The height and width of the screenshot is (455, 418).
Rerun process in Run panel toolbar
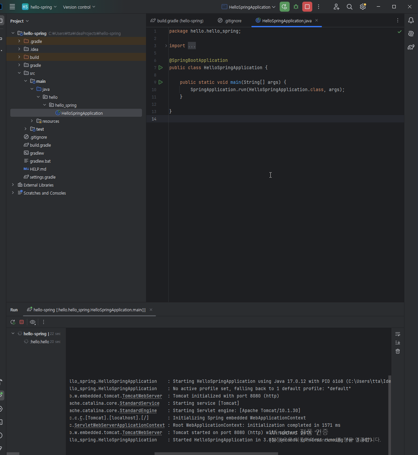pos(13,322)
